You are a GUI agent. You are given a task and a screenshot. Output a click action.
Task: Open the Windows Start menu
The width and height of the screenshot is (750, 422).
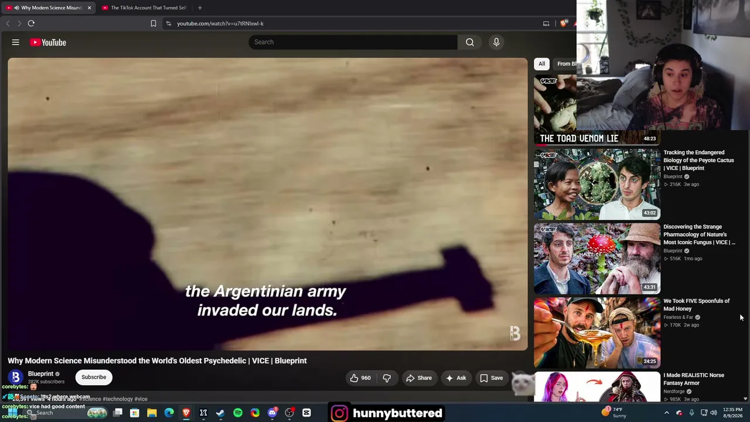click(x=12, y=413)
